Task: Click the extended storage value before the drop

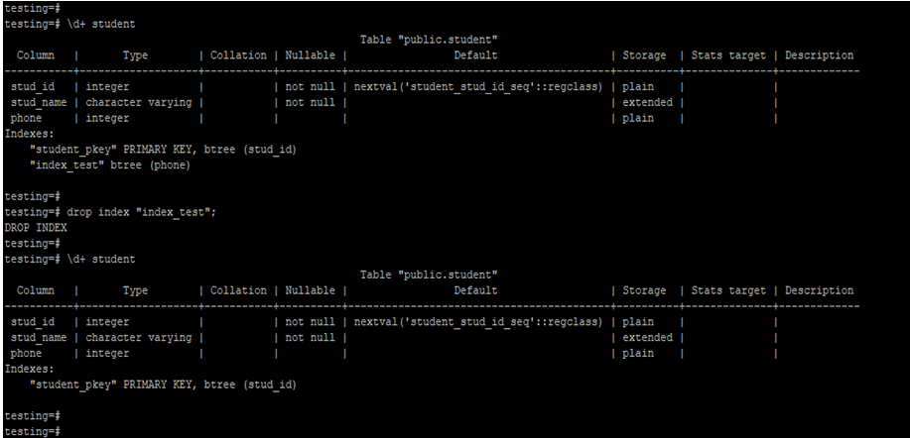Action: point(647,102)
